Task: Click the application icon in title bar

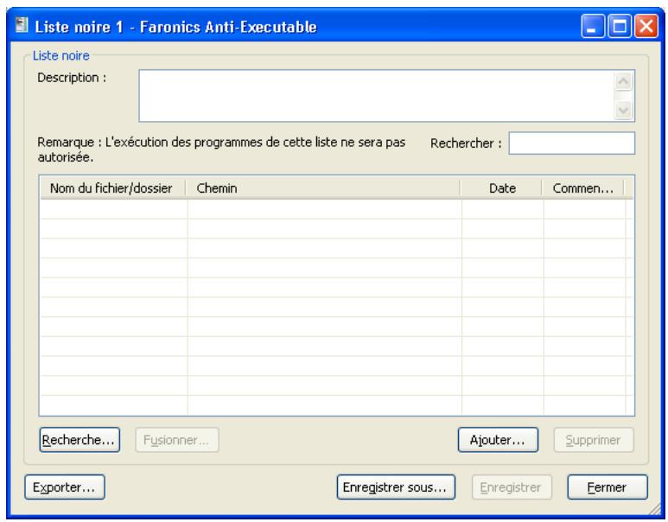Action: 22,26
